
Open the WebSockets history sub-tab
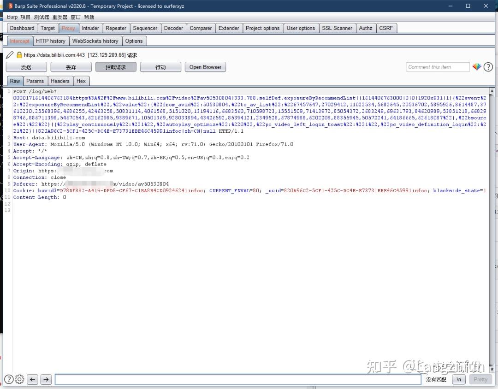point(95,41)
